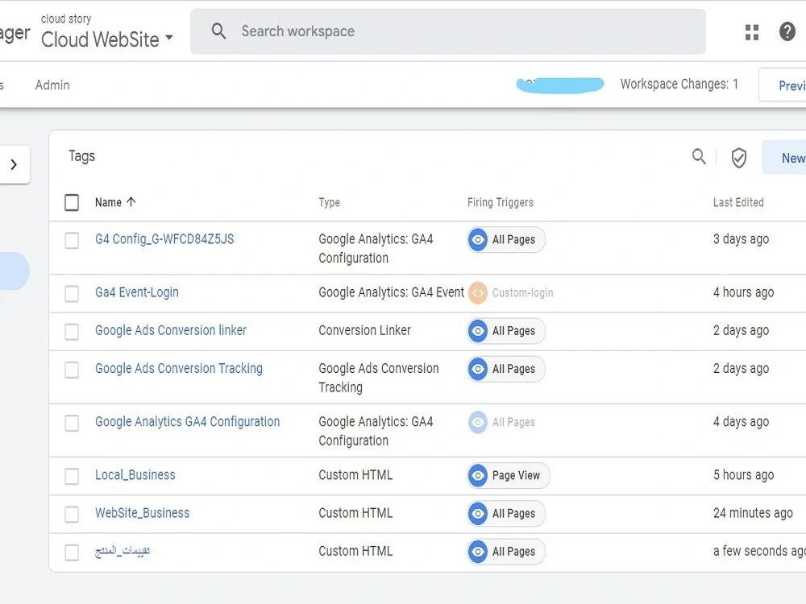Image resolution: width=806 pixels, height=604 pixels.
Task: Click the consent overview shield icon
Action: pos(738,158)
